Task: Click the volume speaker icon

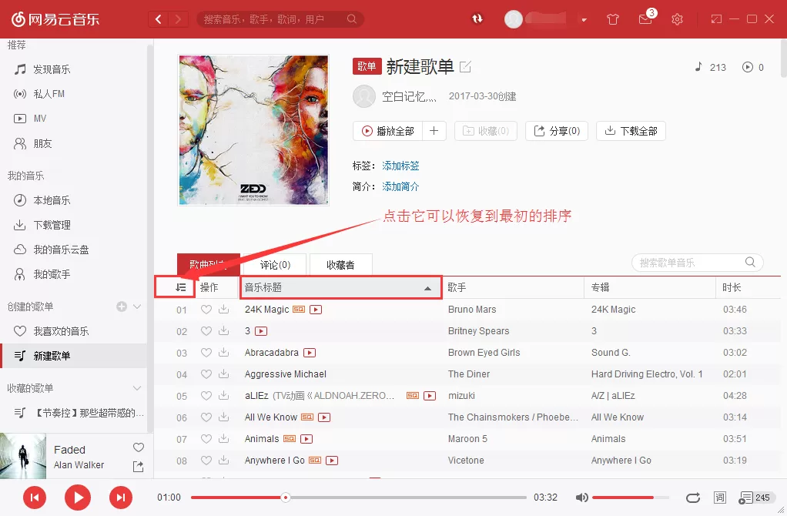Action: [581, 498]
